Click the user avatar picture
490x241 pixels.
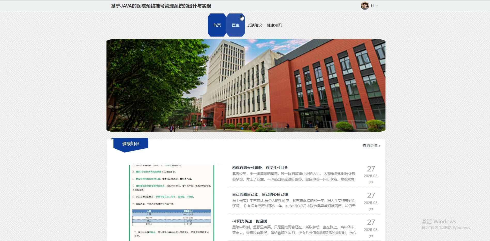pyautogui.click(x=365, y=6)
